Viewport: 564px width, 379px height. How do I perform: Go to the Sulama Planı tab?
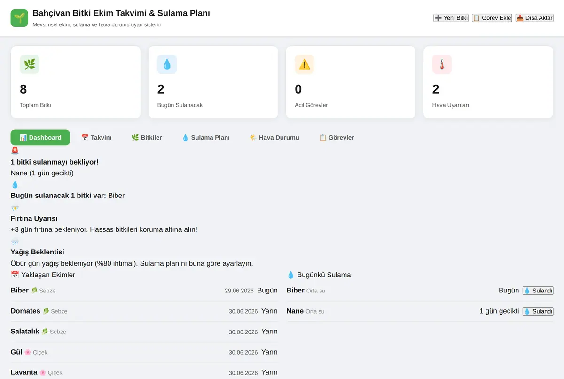coord(206,138)
